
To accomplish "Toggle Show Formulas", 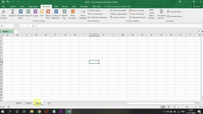I will [136, 10].
